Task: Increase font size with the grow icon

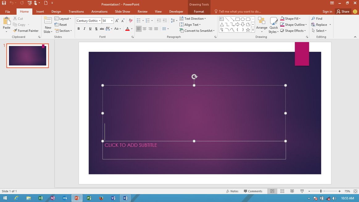Action: (x=117, y=21)
